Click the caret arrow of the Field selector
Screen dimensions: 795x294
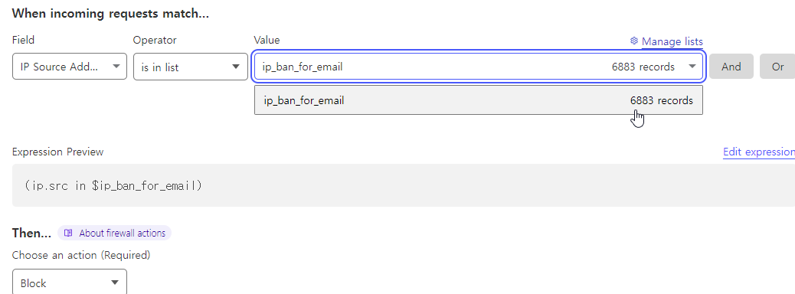coord(116,66)
